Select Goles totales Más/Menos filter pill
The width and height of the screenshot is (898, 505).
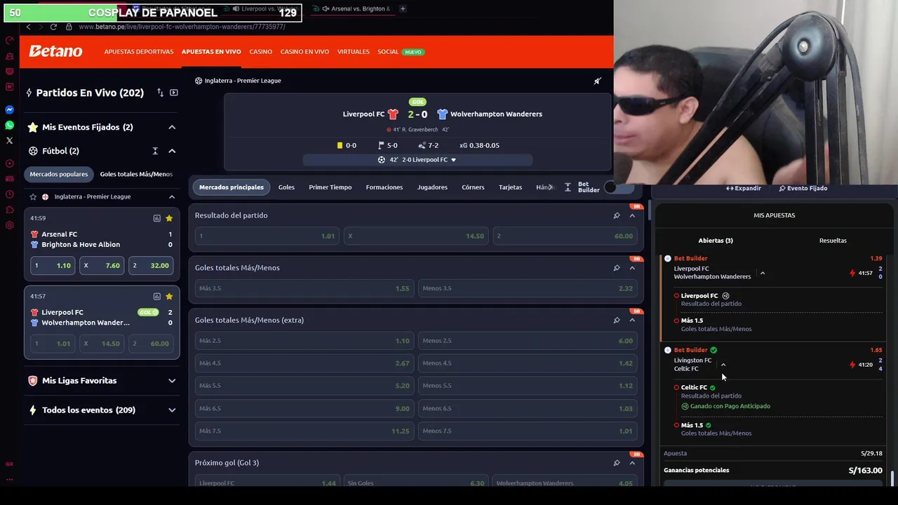pos(136,174)
